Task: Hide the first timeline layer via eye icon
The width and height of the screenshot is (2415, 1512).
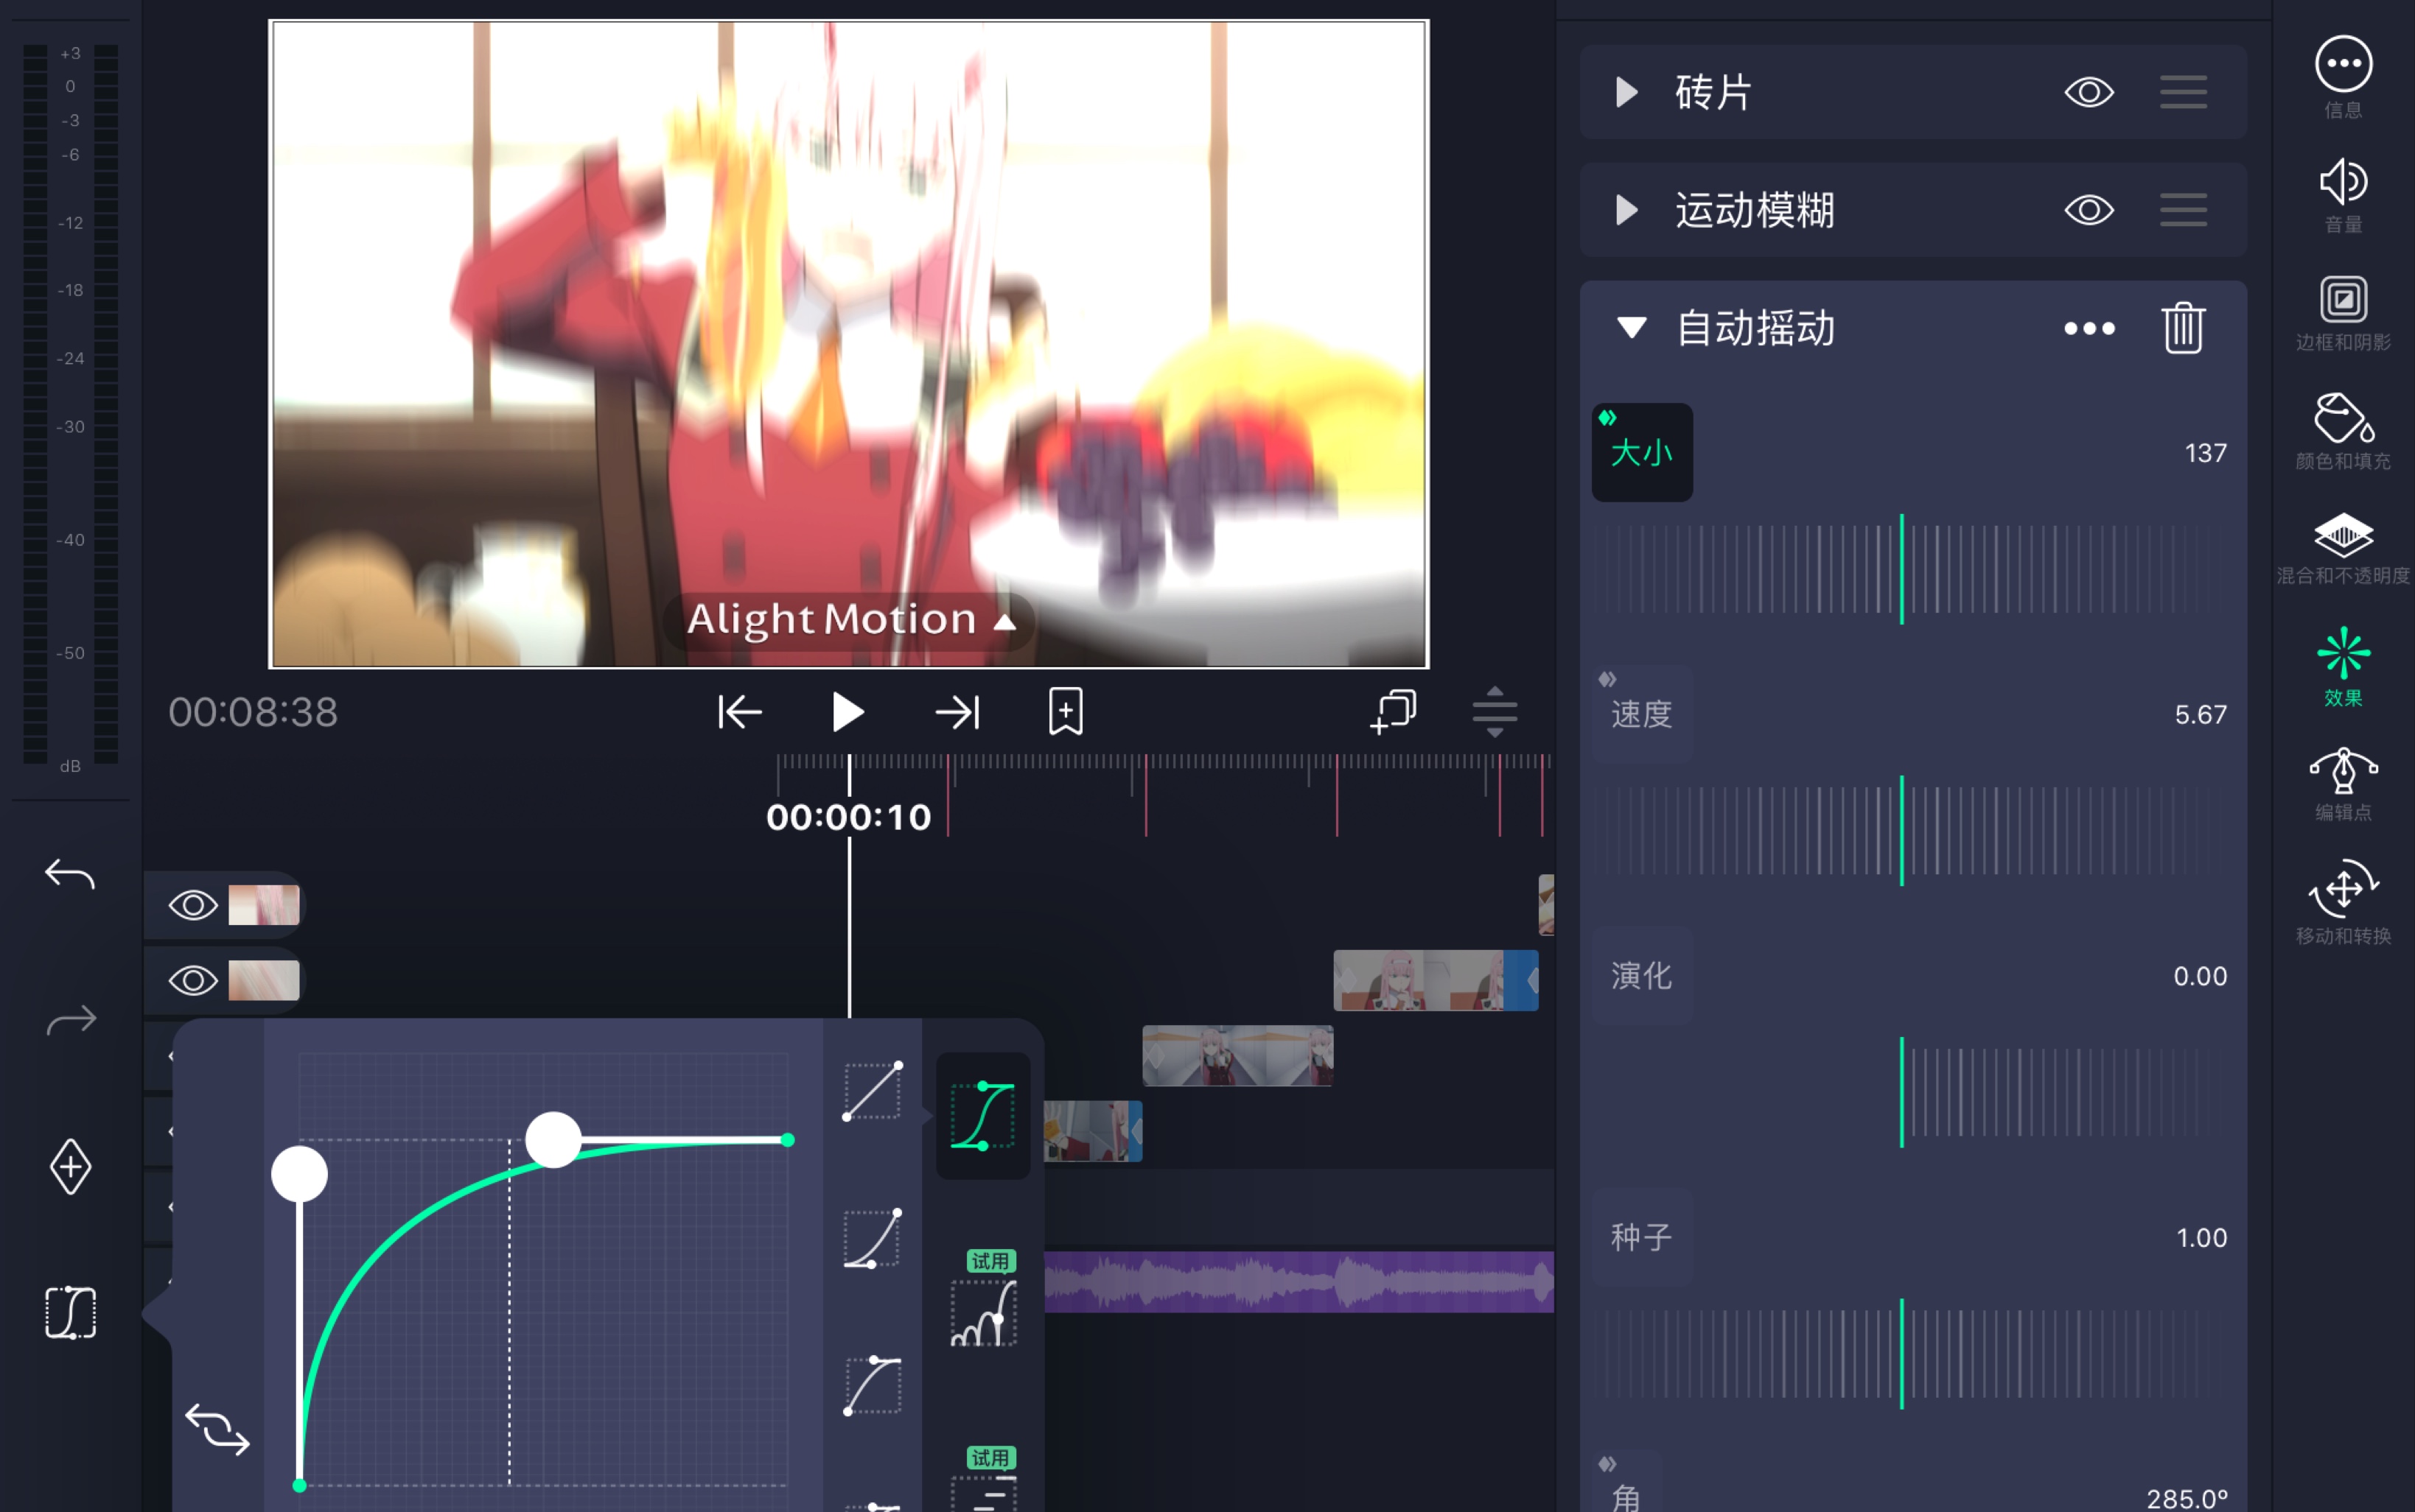Action: [193, 905]
